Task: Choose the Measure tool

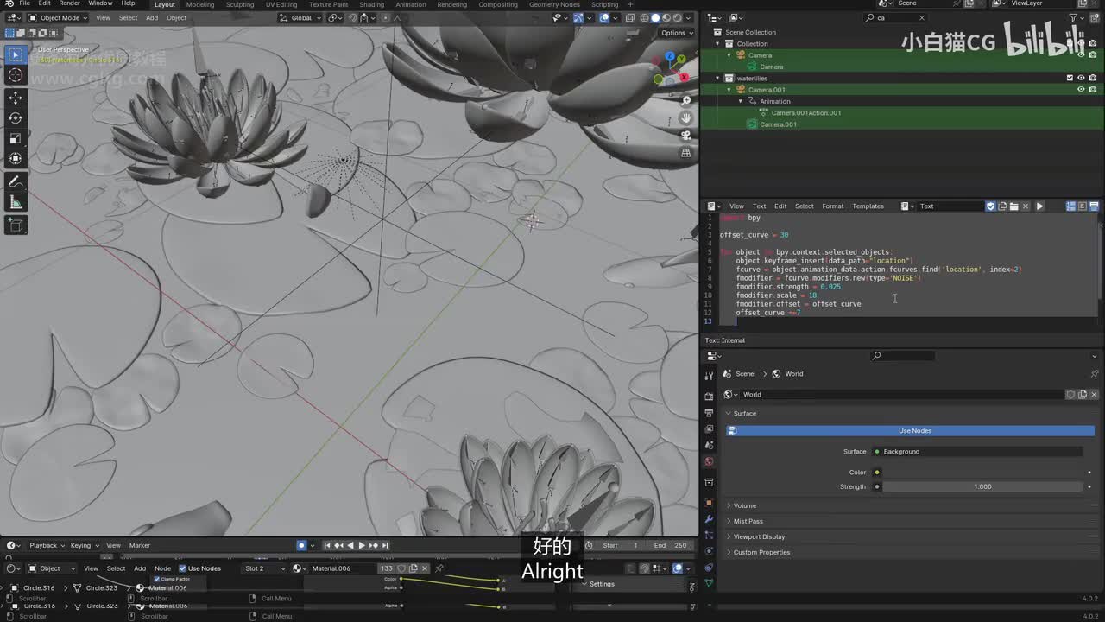Action: (16, 203)
